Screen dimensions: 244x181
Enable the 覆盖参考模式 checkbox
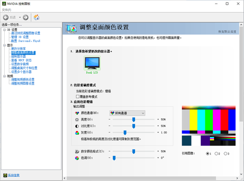click(77, 97)
